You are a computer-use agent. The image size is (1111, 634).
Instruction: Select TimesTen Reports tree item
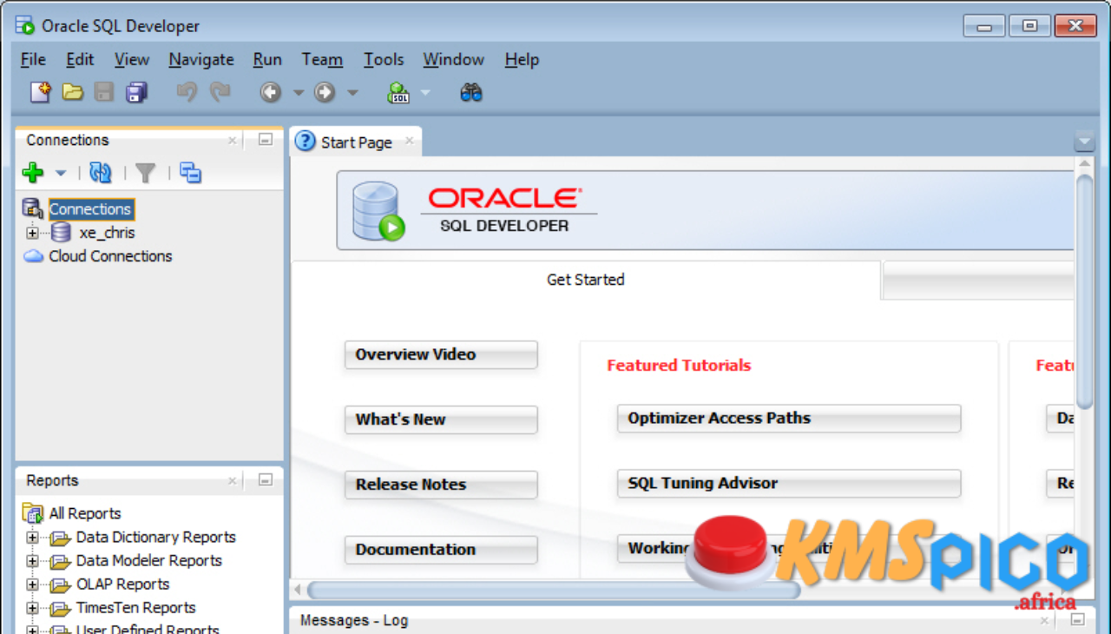[x=135, y=608]
